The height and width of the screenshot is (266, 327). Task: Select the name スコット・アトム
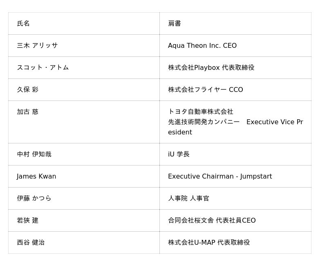[43, 67]
